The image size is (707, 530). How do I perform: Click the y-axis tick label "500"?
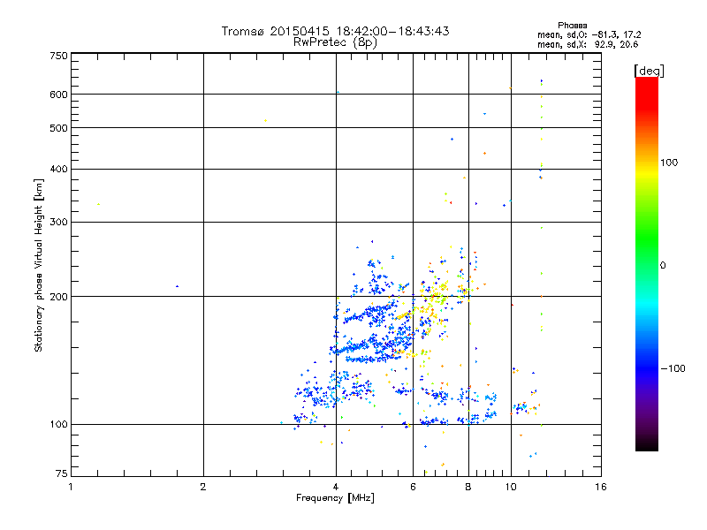[x=58, y=128]
